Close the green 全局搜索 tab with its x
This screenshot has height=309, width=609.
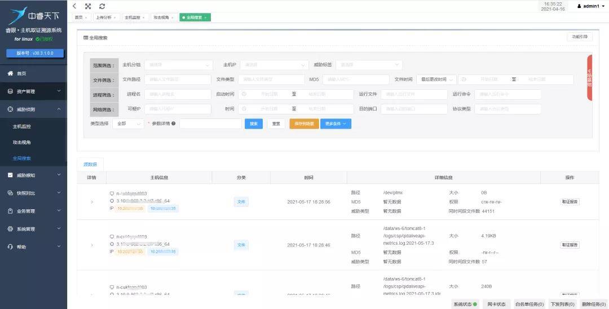(x=205, y=17)
